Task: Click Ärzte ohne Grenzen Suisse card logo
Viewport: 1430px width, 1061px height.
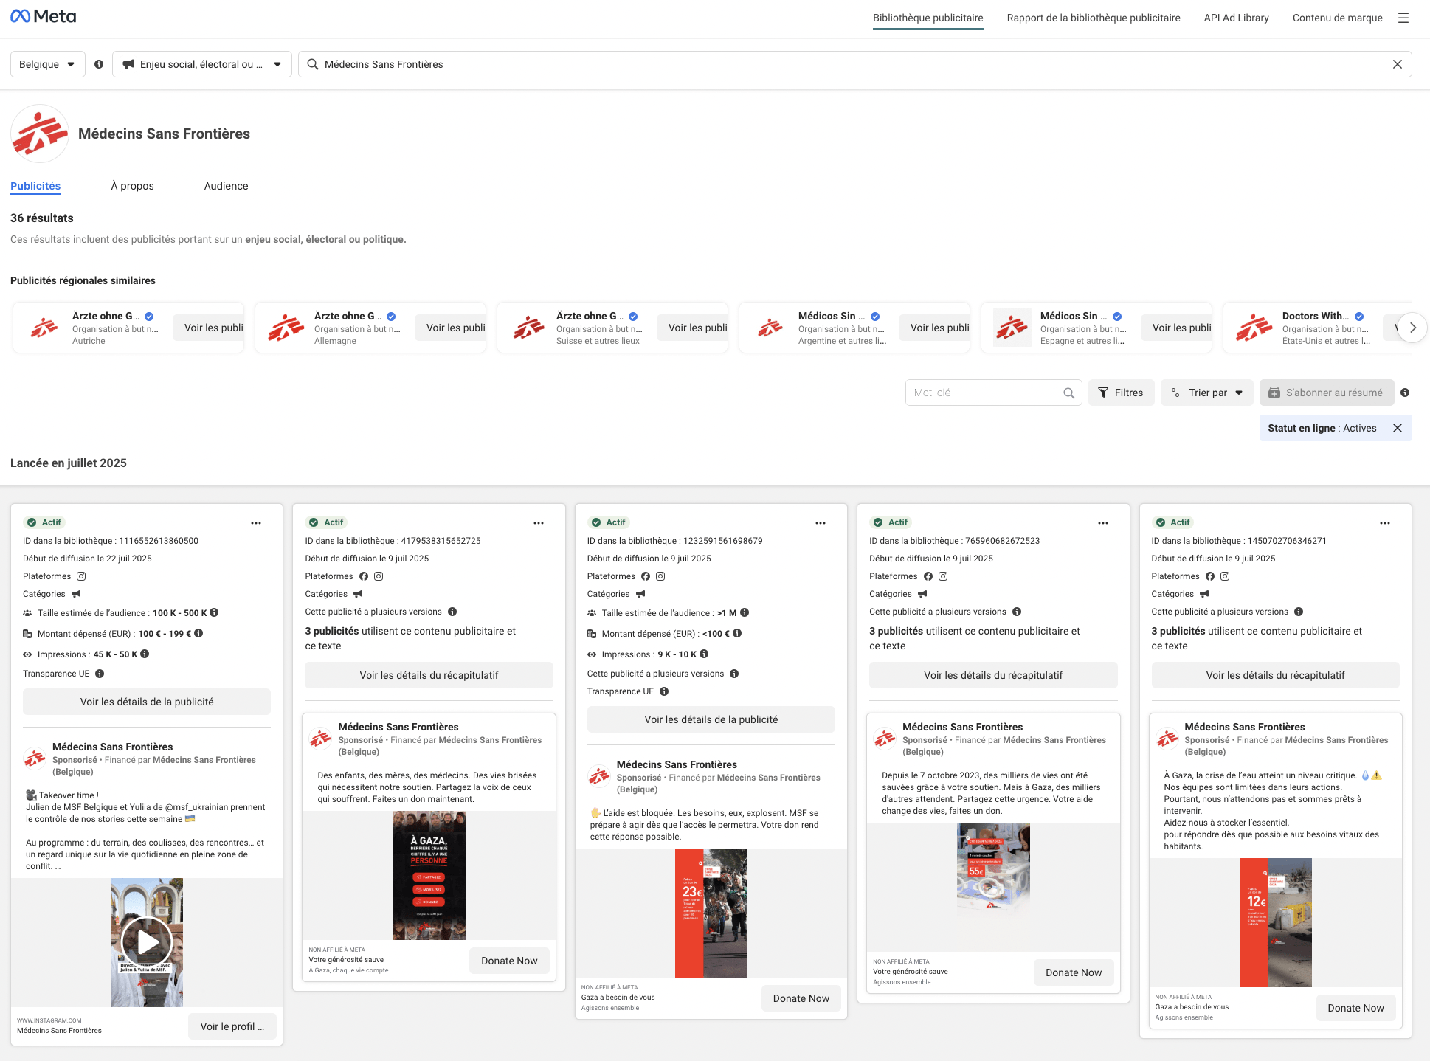Action: tap(529, 328)
